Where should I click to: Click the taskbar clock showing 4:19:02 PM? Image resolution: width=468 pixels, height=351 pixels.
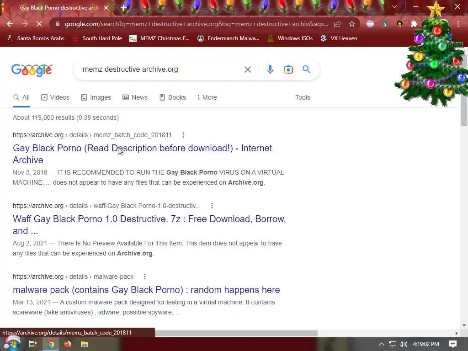426,344
